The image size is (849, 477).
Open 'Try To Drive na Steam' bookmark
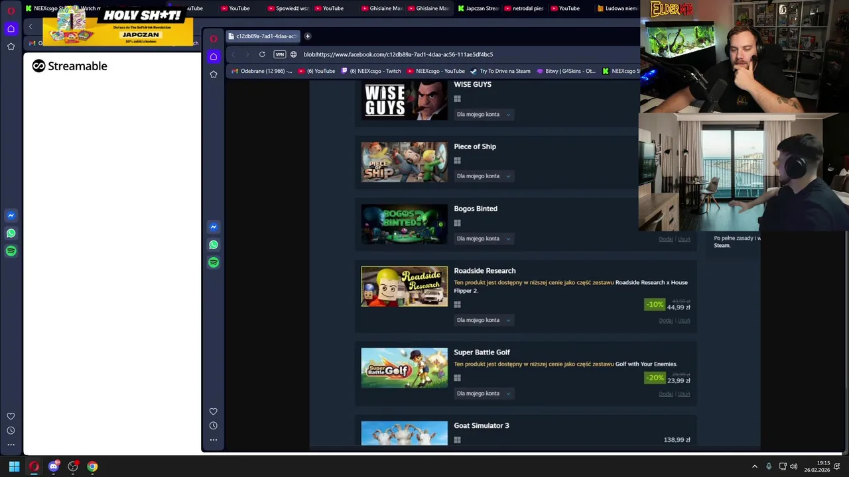pos(500,71)
